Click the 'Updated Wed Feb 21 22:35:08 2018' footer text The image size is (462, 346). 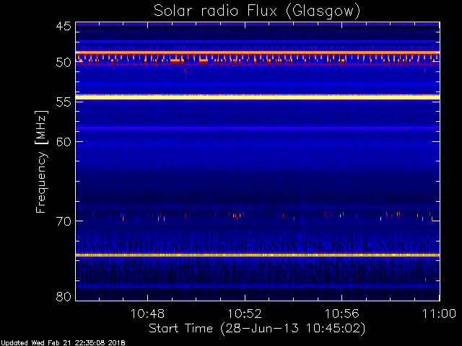63,343
